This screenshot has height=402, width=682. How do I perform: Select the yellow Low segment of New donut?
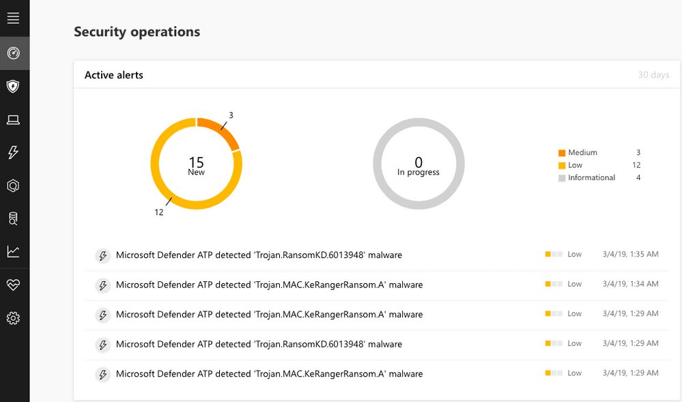point(164,188)
